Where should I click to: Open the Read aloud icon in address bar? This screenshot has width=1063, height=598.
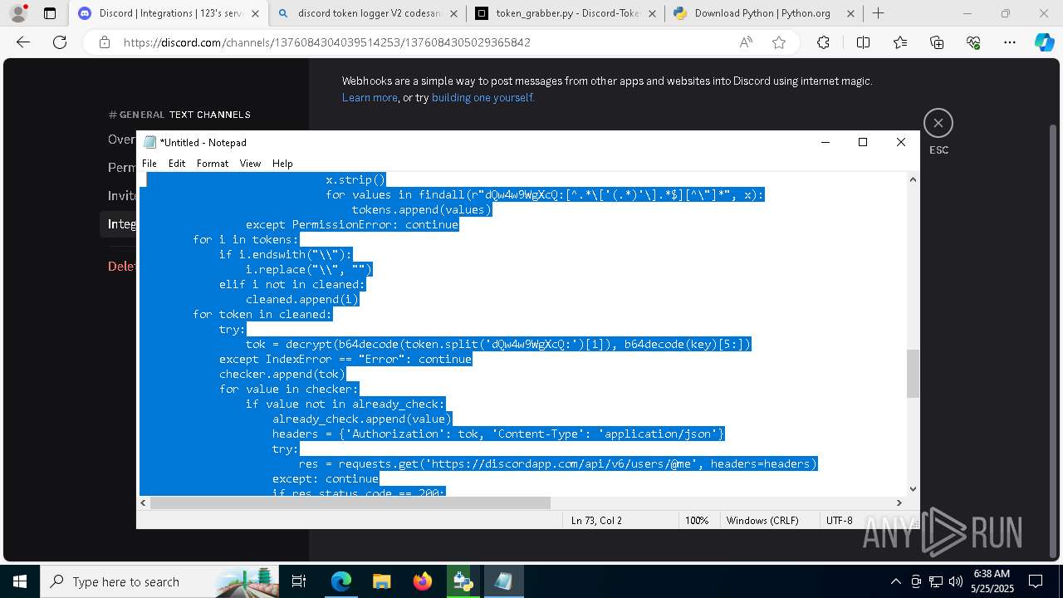[x=746, y=42]
